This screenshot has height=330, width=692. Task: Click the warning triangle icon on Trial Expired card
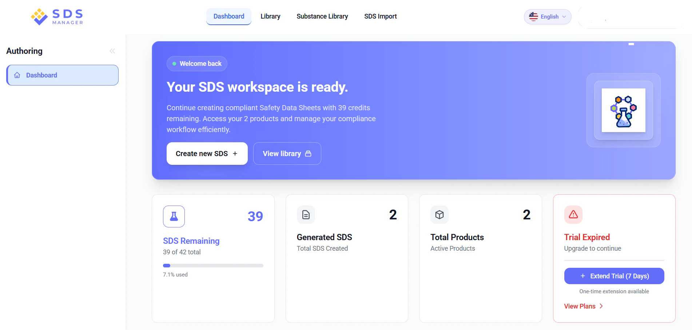573,215
